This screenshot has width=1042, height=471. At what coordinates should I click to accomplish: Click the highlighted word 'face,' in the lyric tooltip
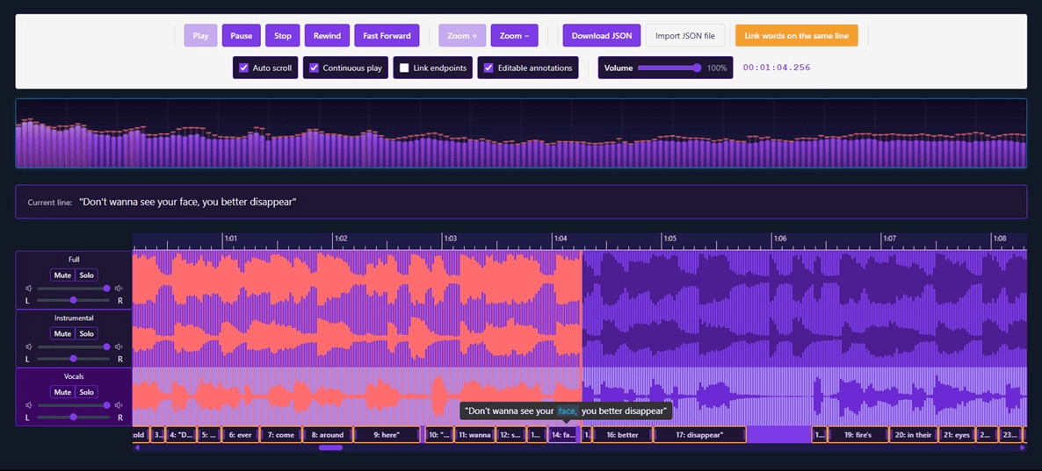(568, 411)
